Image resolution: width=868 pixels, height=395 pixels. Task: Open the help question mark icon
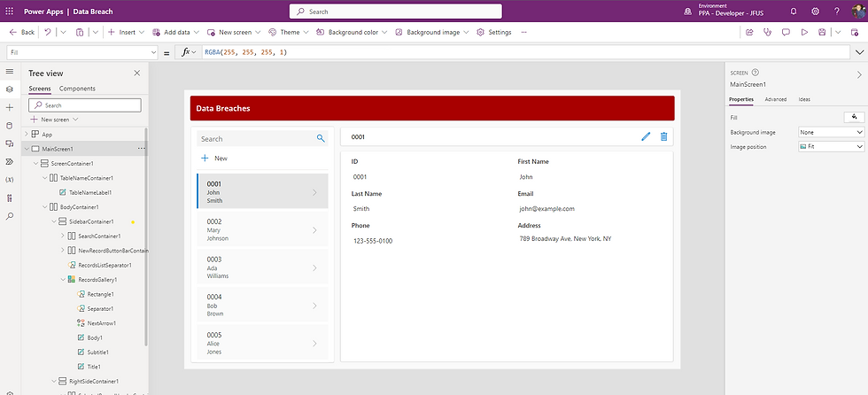click(836, 11)
